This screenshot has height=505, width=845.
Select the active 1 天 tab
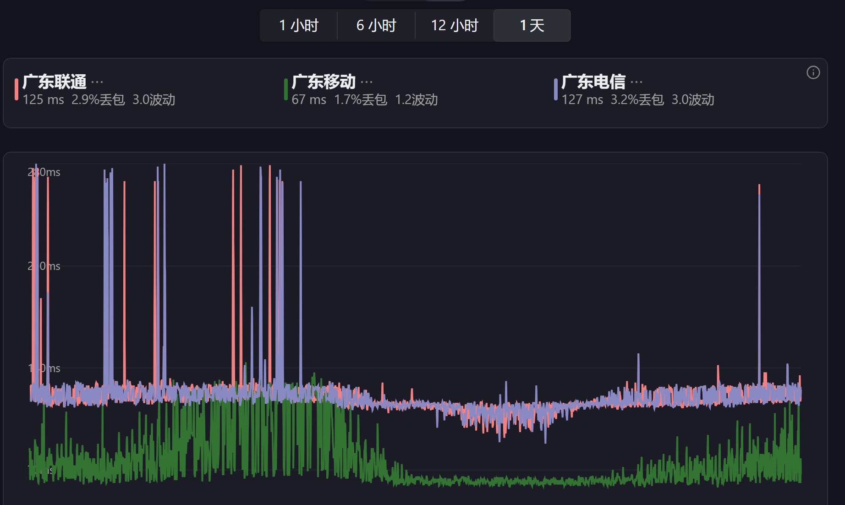point(532,26)
